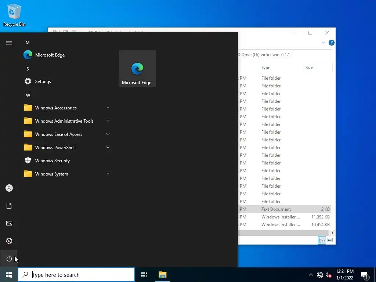376x282 pixels.
Task: Open File Explorer Help question mark
Action: (x=332, y=43)
